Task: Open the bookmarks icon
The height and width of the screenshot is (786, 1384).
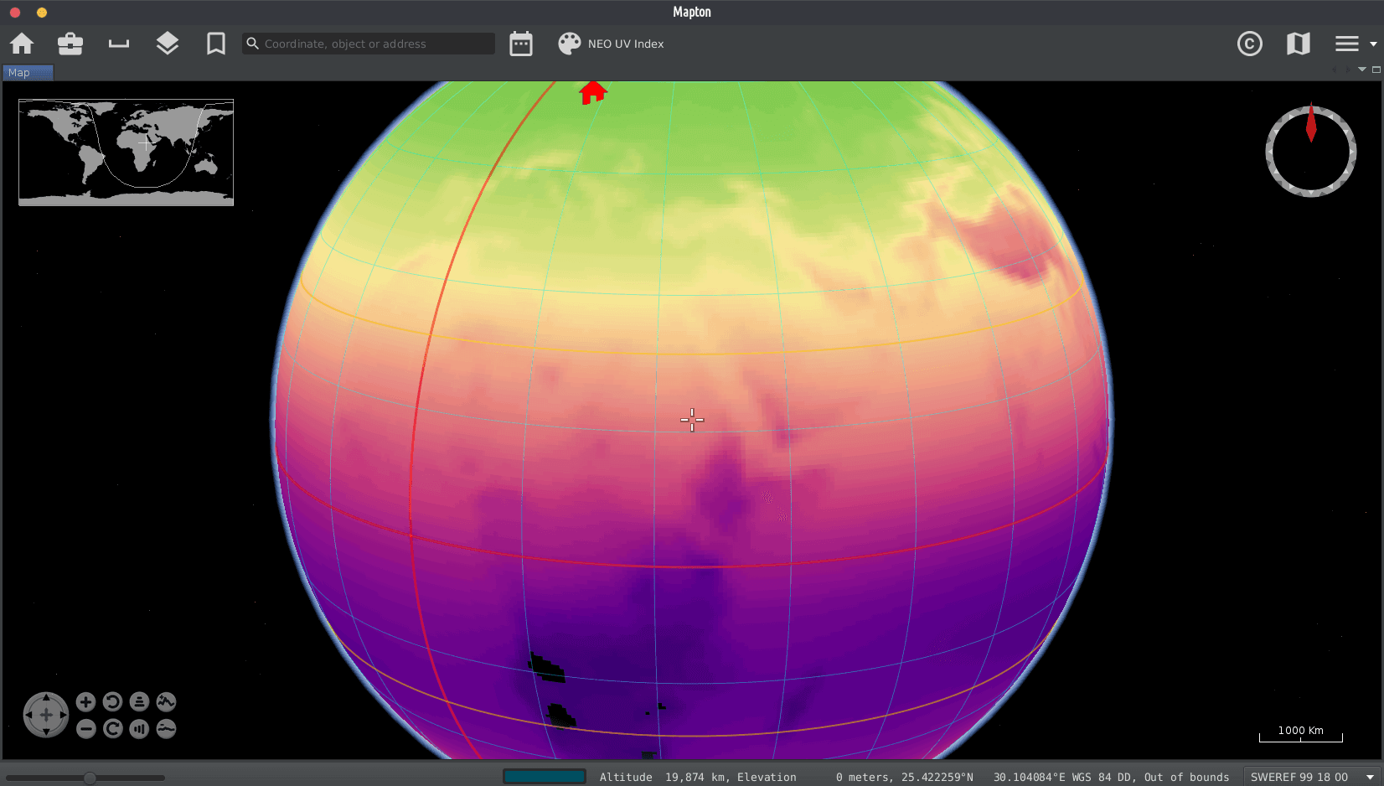Action: (x=216, y=44)
